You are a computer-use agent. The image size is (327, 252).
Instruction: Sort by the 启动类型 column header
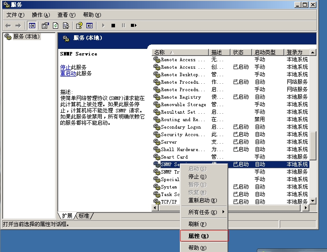point(268,52)
